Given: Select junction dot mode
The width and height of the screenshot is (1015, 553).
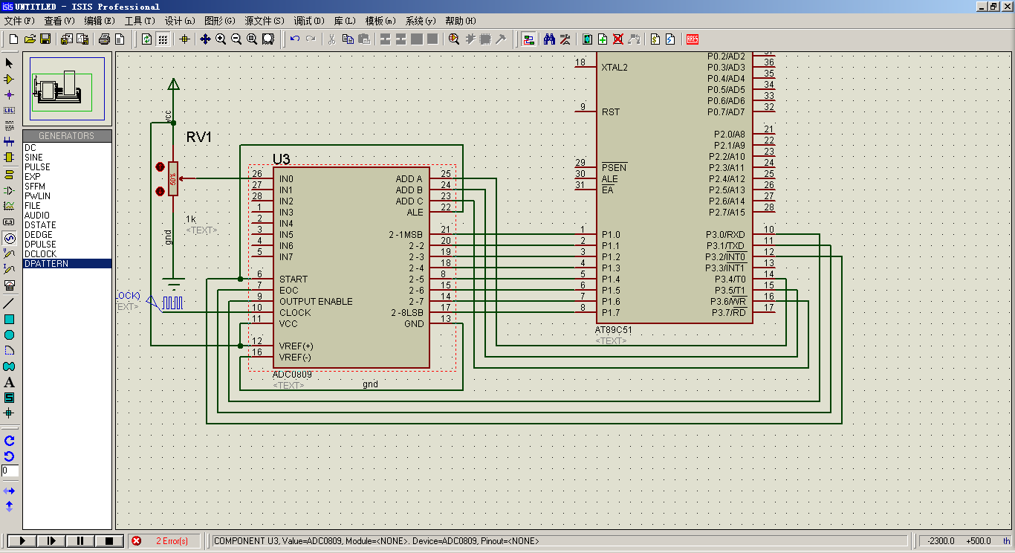Looking at the screenshot, I should click(x=10, y=95).
